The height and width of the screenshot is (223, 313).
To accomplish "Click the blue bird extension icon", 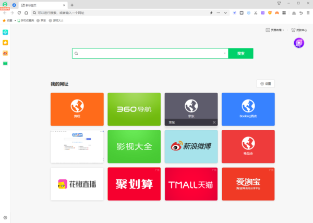I will pyautogui.click(x=235, y=13).
